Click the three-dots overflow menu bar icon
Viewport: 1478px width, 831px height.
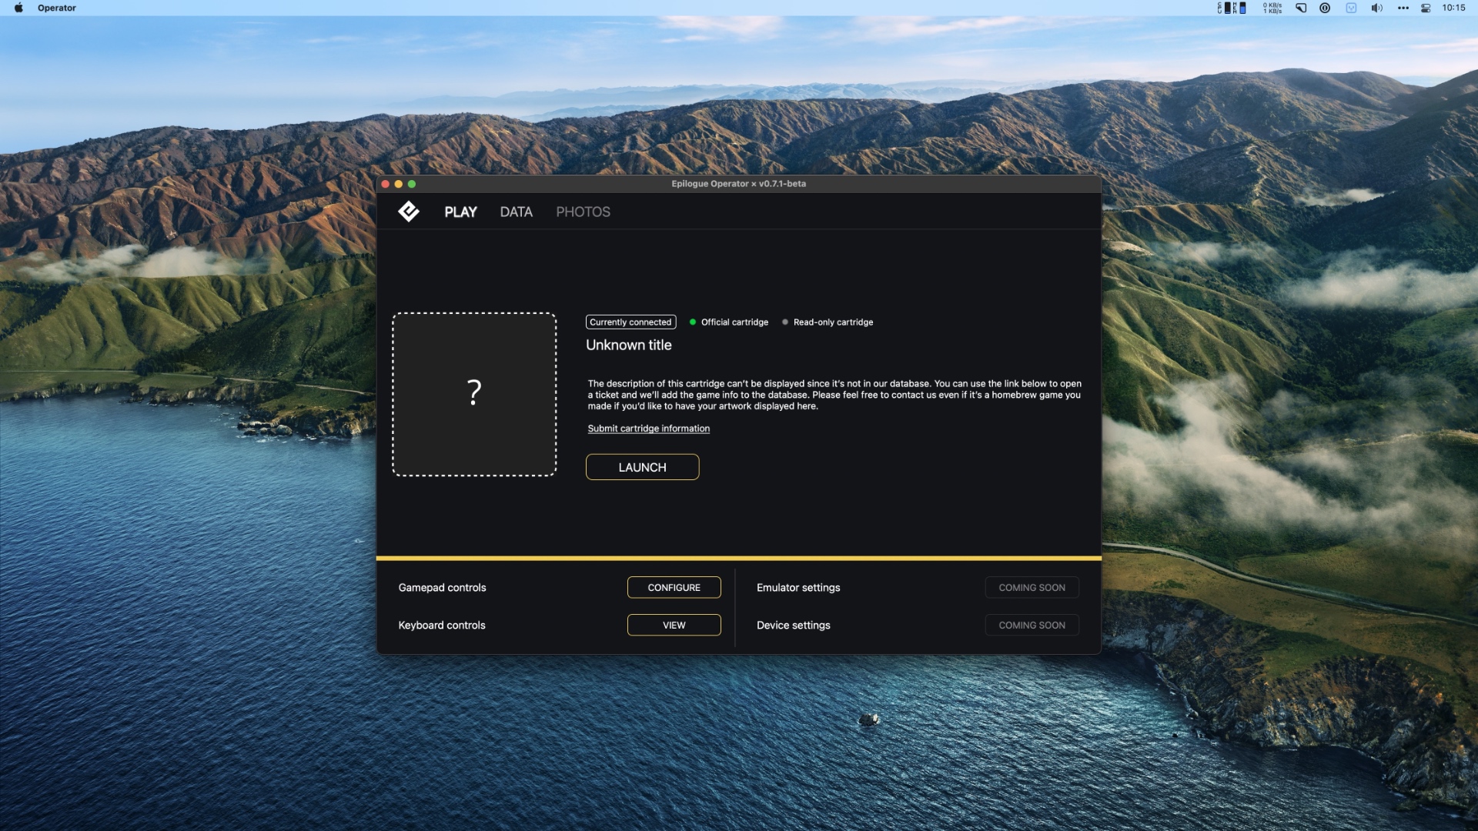tap(1403, 8)
